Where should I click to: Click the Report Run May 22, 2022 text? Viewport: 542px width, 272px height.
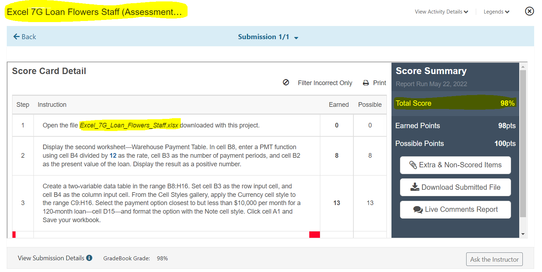[431, 84]
